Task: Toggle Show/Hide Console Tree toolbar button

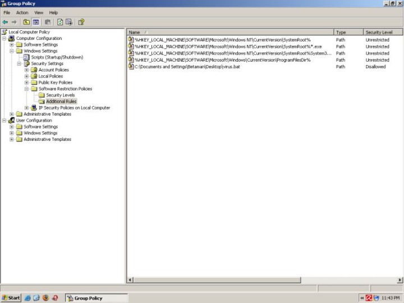Action: click(36, 22)
